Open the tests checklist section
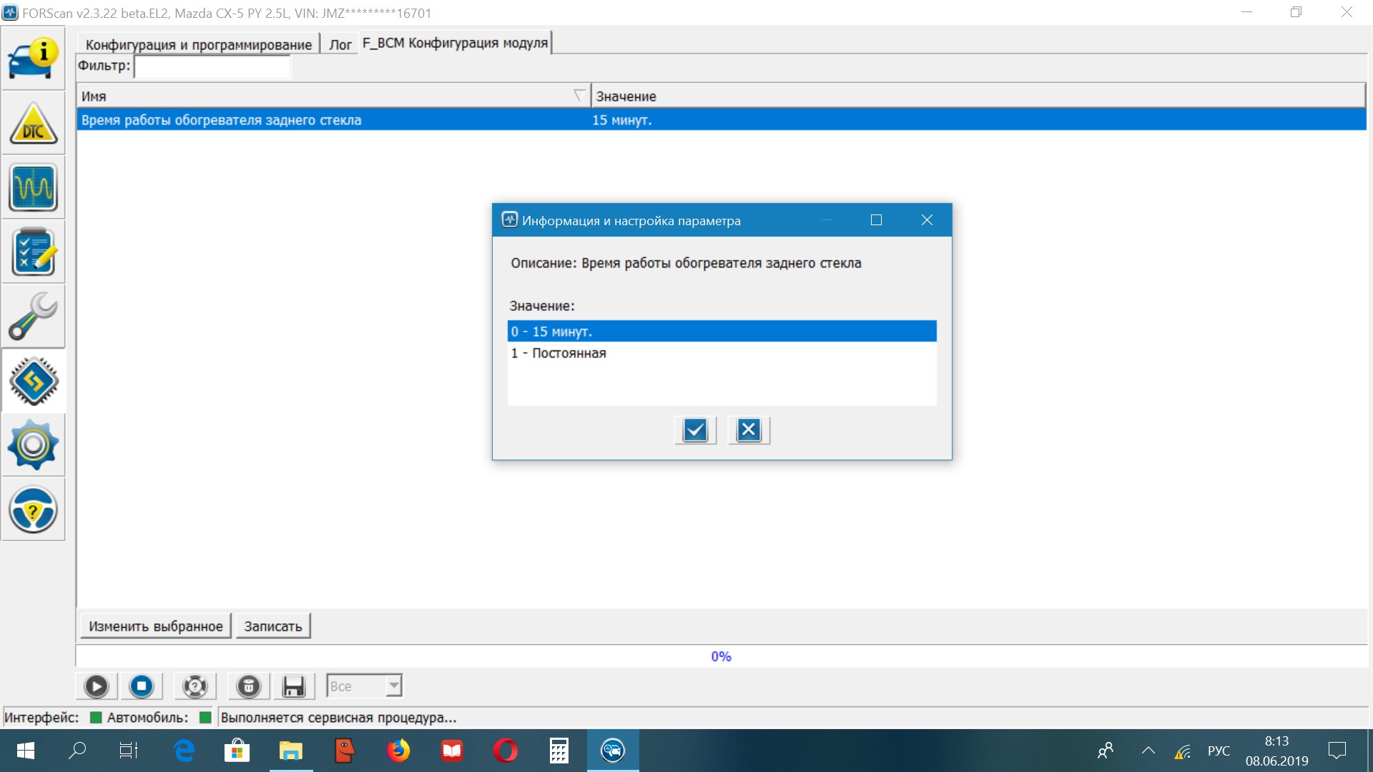Viewport: 1373px width, 772px height. [x=33, y=252]
